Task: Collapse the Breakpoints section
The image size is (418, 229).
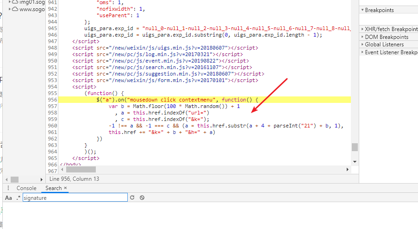Action: (362, 10)
